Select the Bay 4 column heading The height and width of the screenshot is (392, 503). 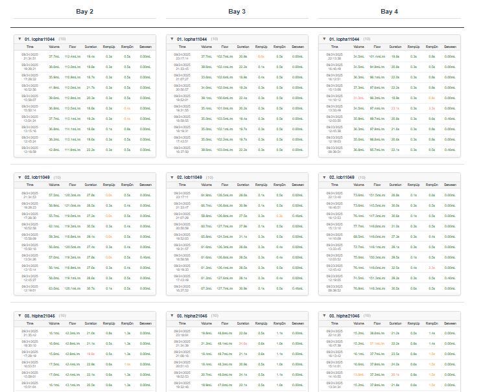(x=390, y=12)
